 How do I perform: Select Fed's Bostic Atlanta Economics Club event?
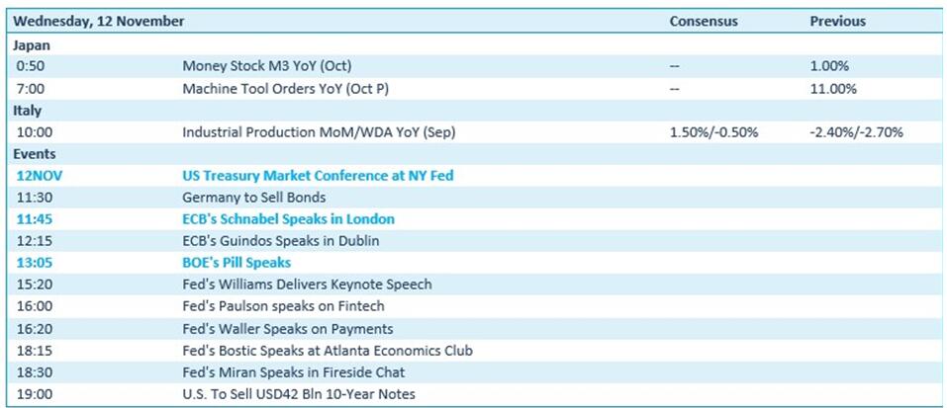pyautogui.click(x=328, y=351)
